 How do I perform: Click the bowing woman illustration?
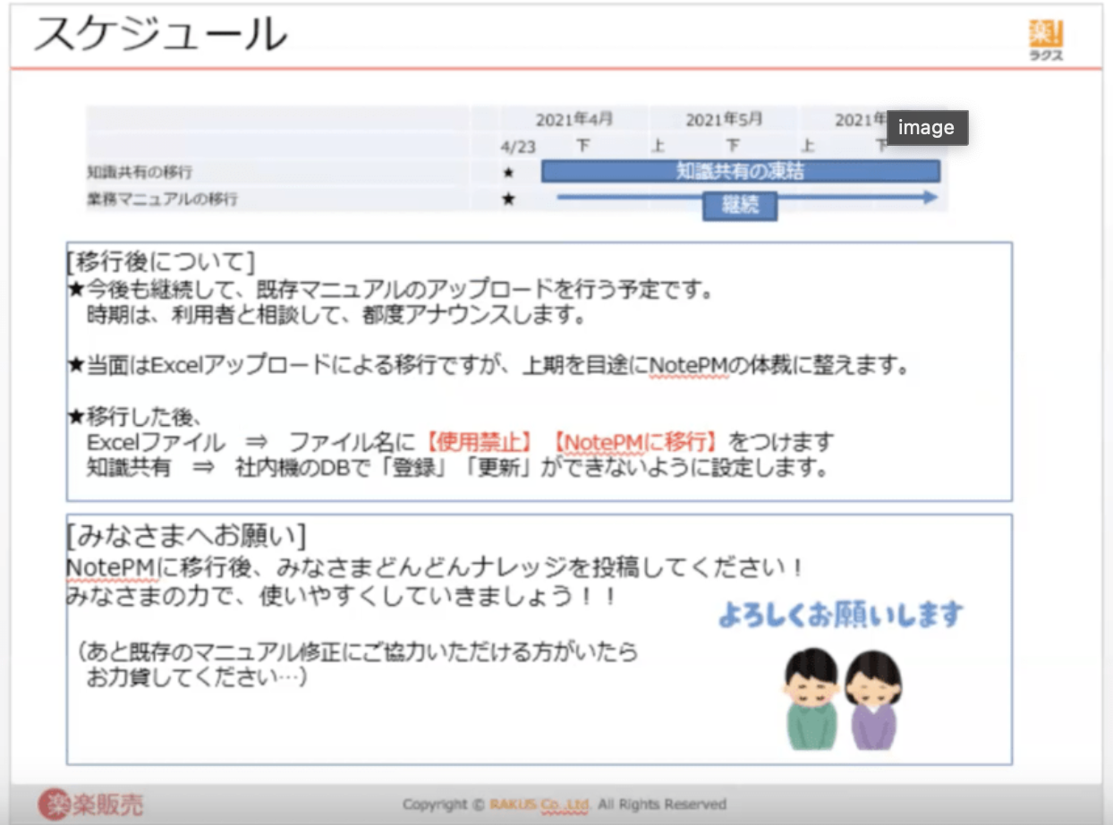point(872,699)
